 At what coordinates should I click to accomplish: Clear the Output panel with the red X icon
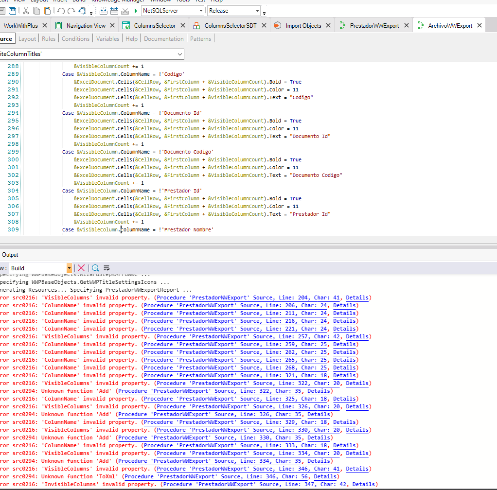pos(81,268)
